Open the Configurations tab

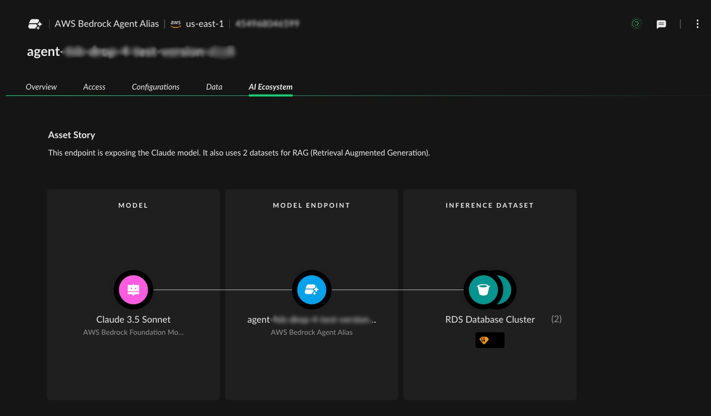click(x=156, y=87)
